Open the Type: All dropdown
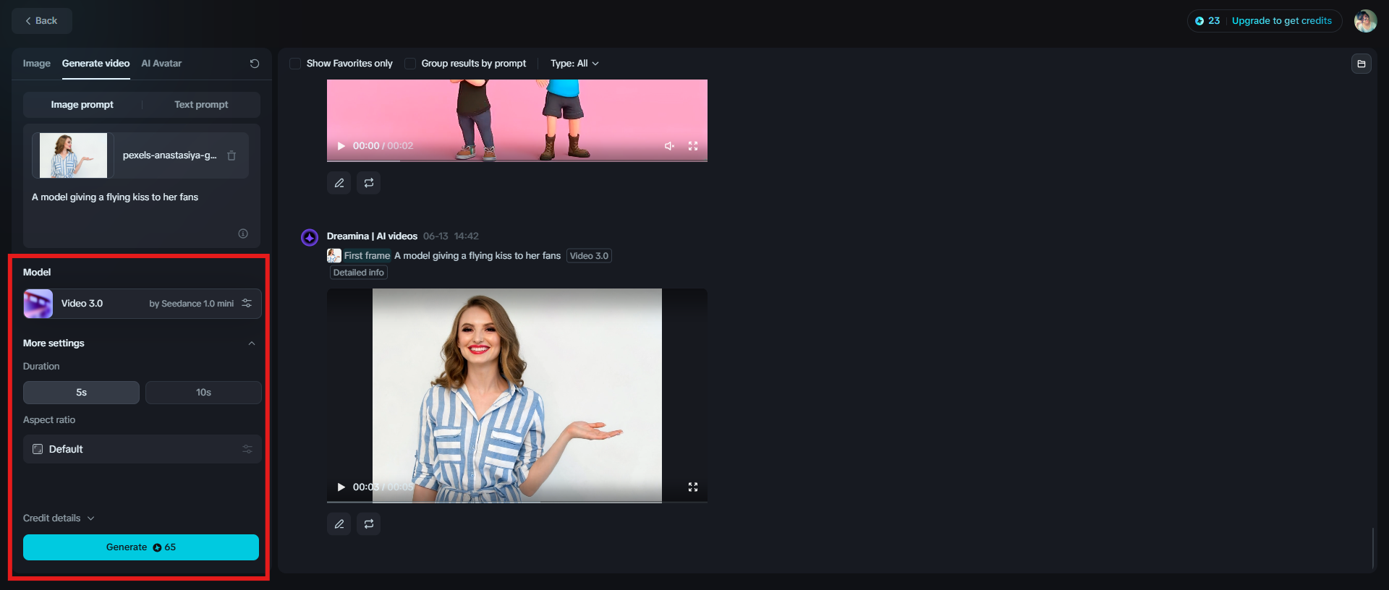 (574, 64)
